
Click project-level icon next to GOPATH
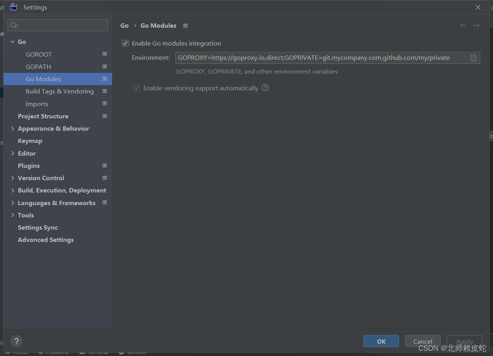(x=105, y=67)
